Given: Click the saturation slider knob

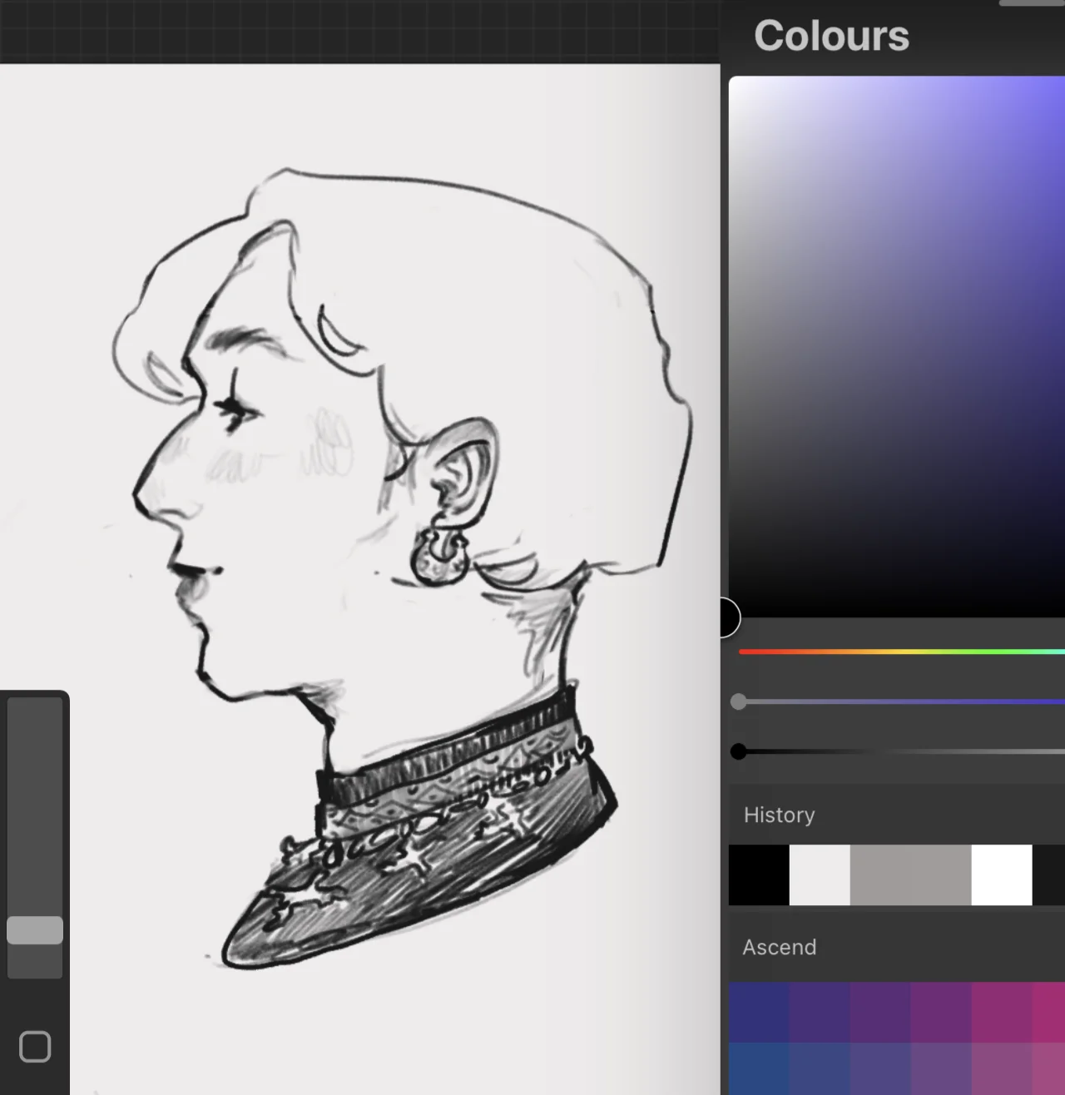Looking at the screenshot, I should [739, 701].
